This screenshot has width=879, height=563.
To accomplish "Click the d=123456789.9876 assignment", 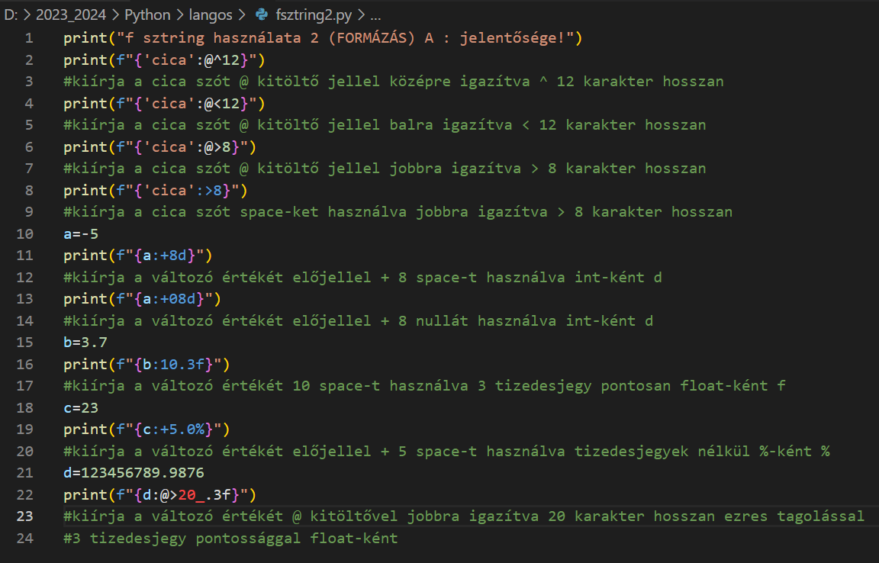I will click(x=134, y=473).
